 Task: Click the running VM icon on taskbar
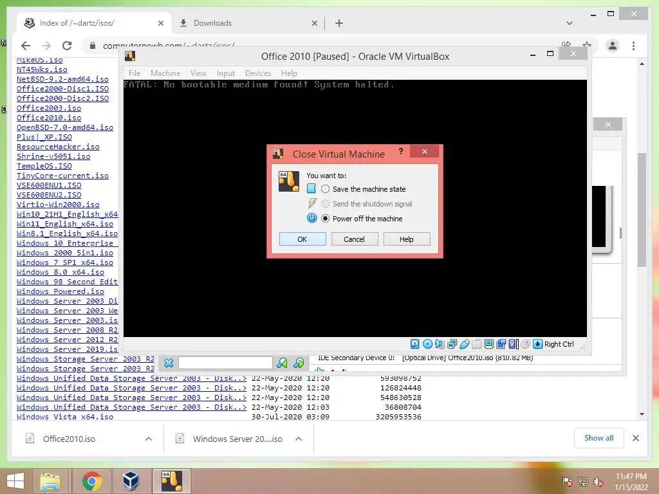172,481
